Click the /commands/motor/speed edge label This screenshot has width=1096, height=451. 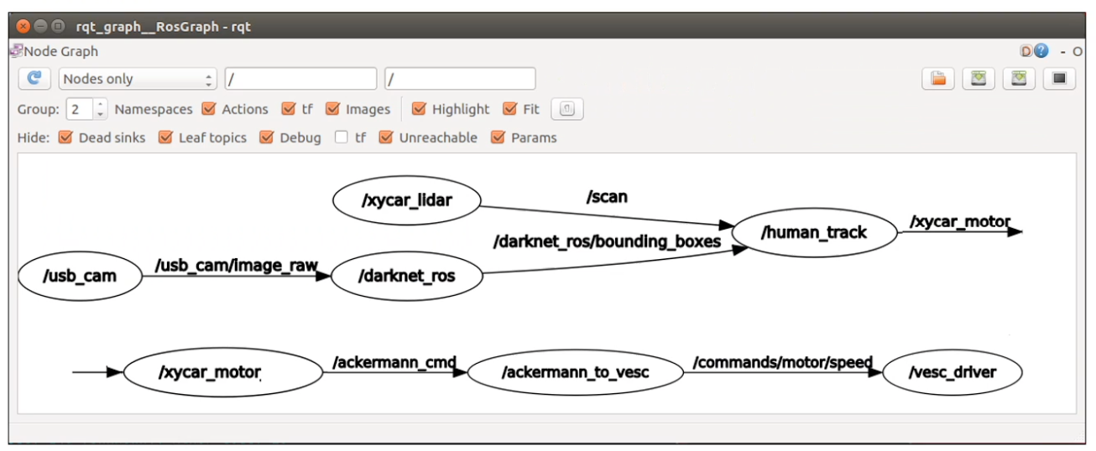pos(783,362)
